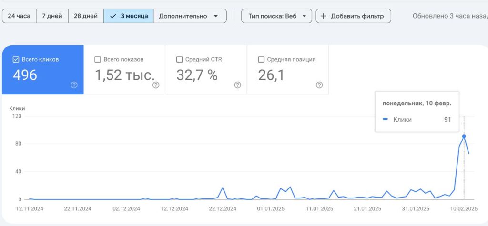Click the 12.12.2024 axis date label
488x226 pixels.
174,208
